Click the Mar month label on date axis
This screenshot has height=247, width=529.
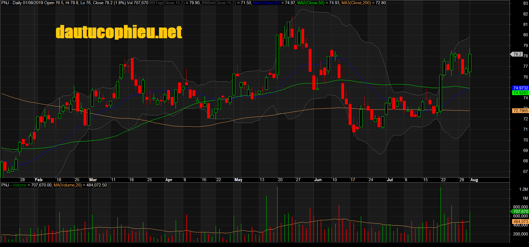[93, 180]
